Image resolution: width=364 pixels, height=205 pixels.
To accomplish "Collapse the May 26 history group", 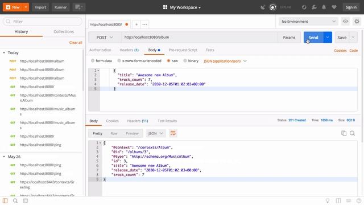I will pos(4,157).
